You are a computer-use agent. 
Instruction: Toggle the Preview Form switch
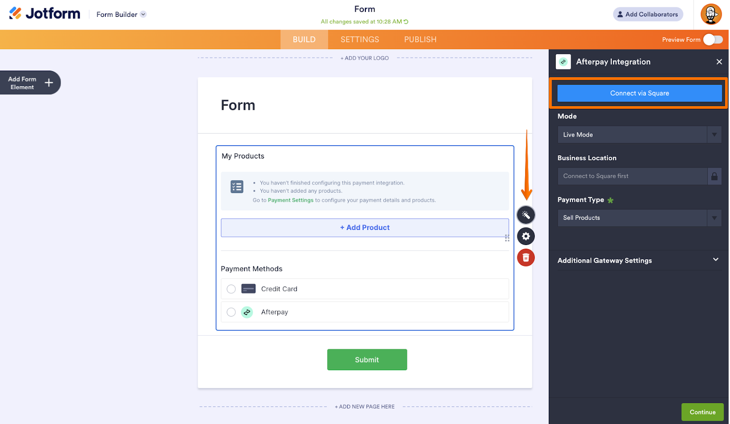point(714,40)
